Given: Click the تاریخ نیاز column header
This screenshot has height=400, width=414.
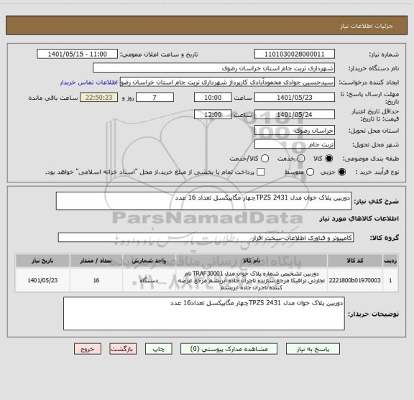Looking at the screenshot, I should 42,261.
